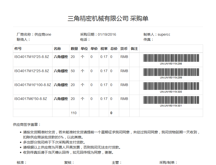Select part number ISO4017M16*100-8.8Z
Viewport: 216px width, 165px height.
tap(32, 85)
